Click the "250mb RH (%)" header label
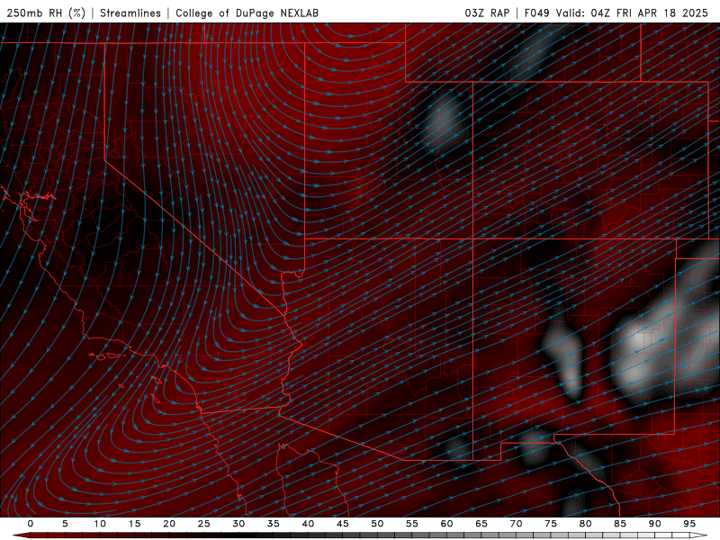This screenshot has width=720, height=540. (x=46, y=13)
